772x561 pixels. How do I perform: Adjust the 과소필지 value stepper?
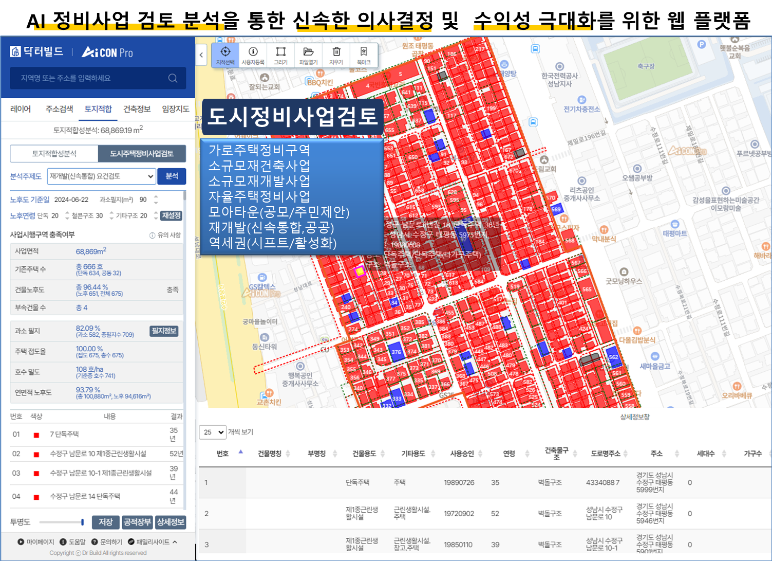click(x=156, y=200)
